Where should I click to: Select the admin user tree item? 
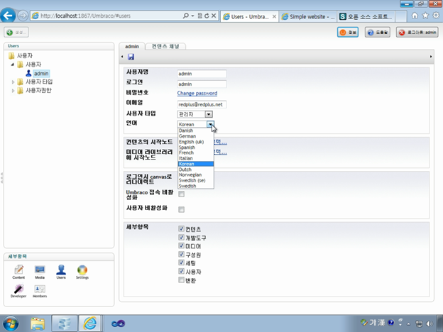(41, 73)
